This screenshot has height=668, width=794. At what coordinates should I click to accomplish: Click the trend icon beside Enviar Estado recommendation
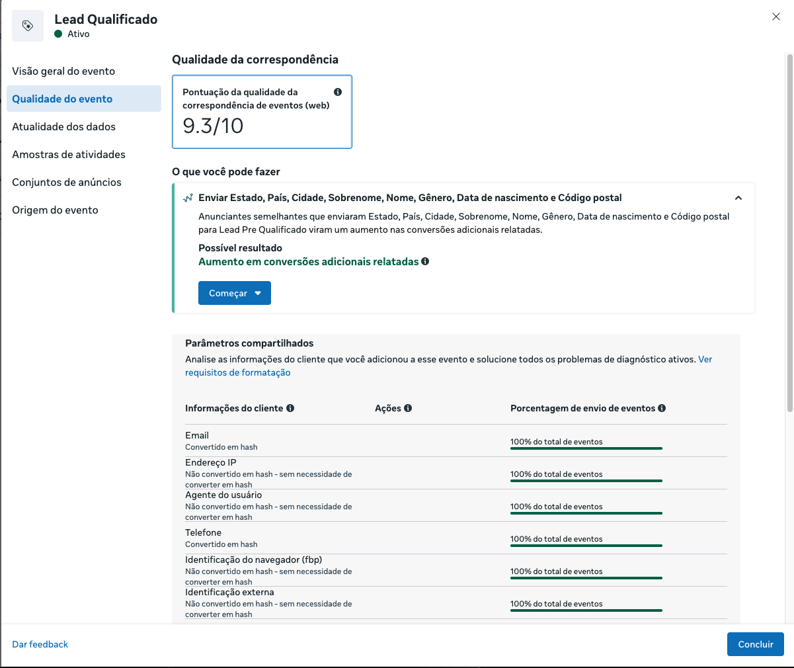188,198
